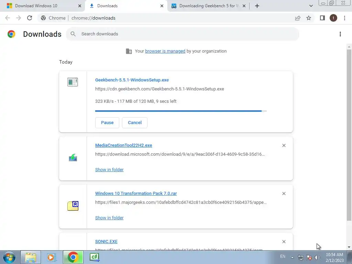
Task: Show Transformation Pack rar in folder
Action: tap(109, 218)
